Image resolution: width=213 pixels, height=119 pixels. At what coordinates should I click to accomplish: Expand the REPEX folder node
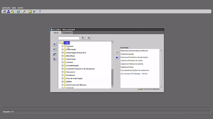pos(62,82)
